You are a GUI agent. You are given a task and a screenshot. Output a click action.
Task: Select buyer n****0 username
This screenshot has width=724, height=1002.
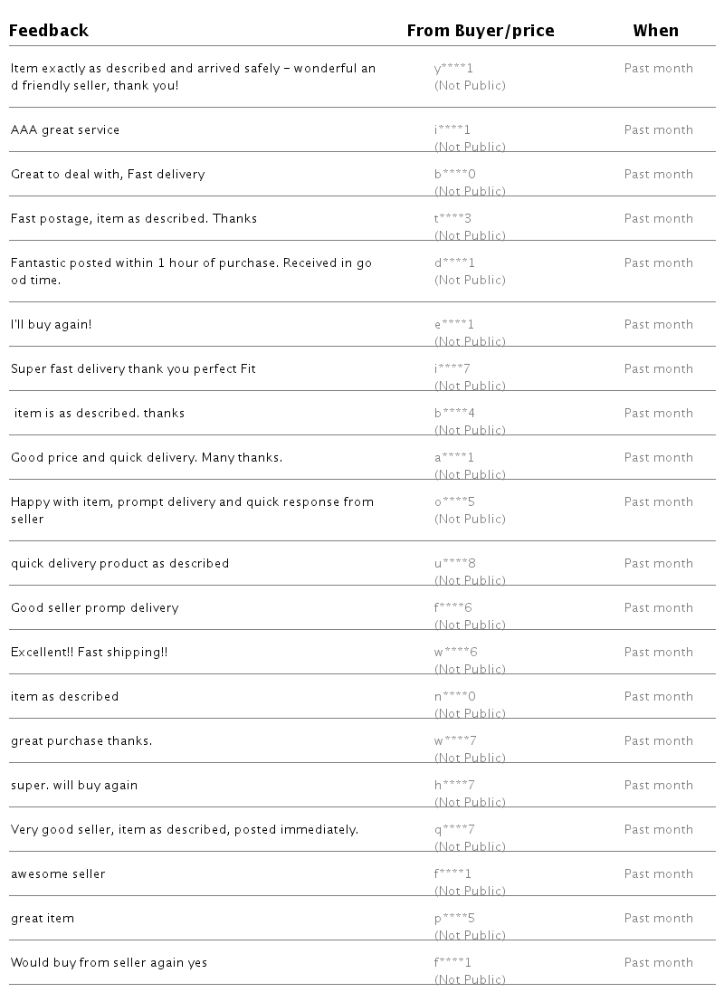tap(454, 697)
